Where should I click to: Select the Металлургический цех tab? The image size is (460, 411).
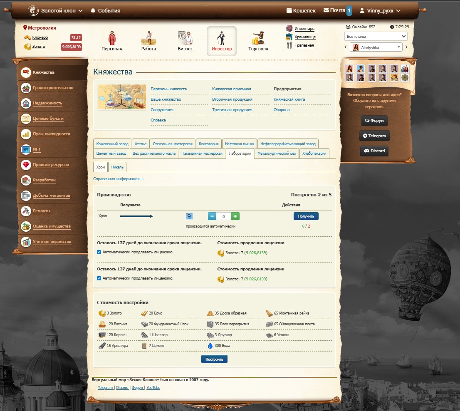(x=277, y=154)
